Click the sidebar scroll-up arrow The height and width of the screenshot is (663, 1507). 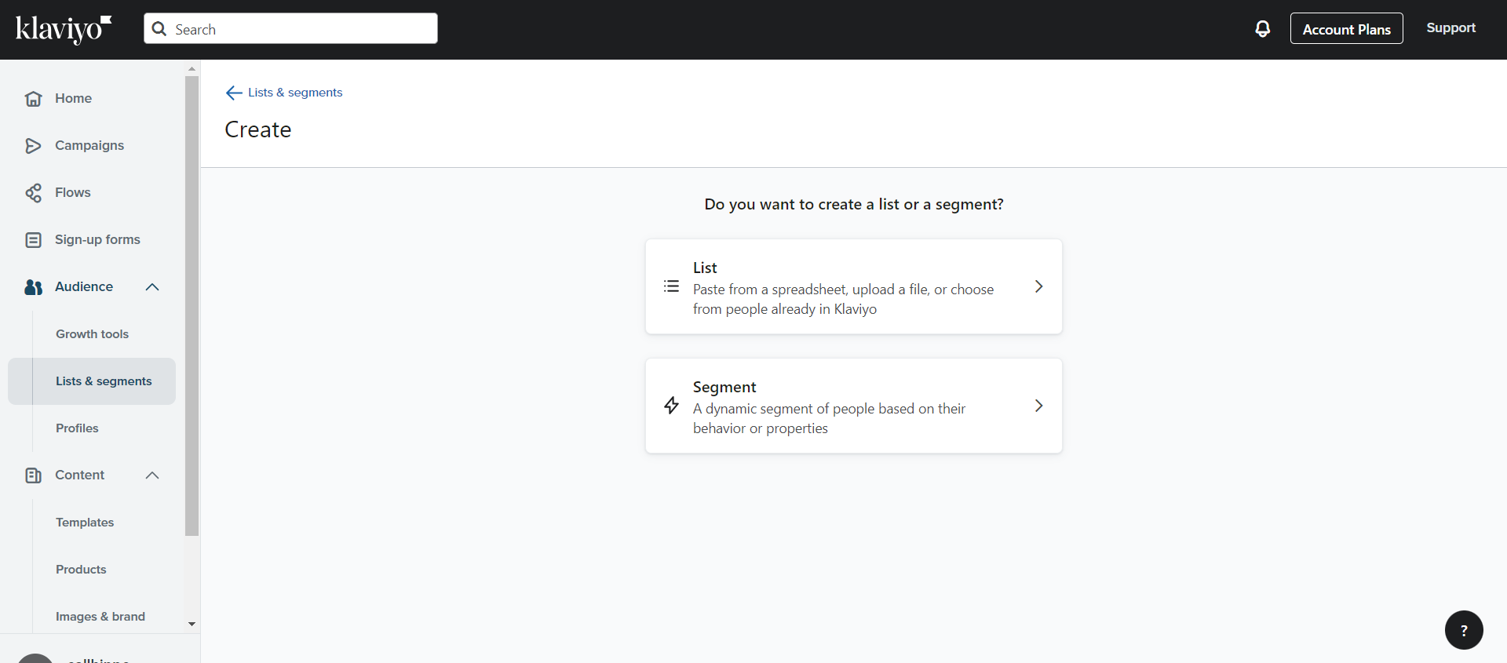tap(192, 69)
